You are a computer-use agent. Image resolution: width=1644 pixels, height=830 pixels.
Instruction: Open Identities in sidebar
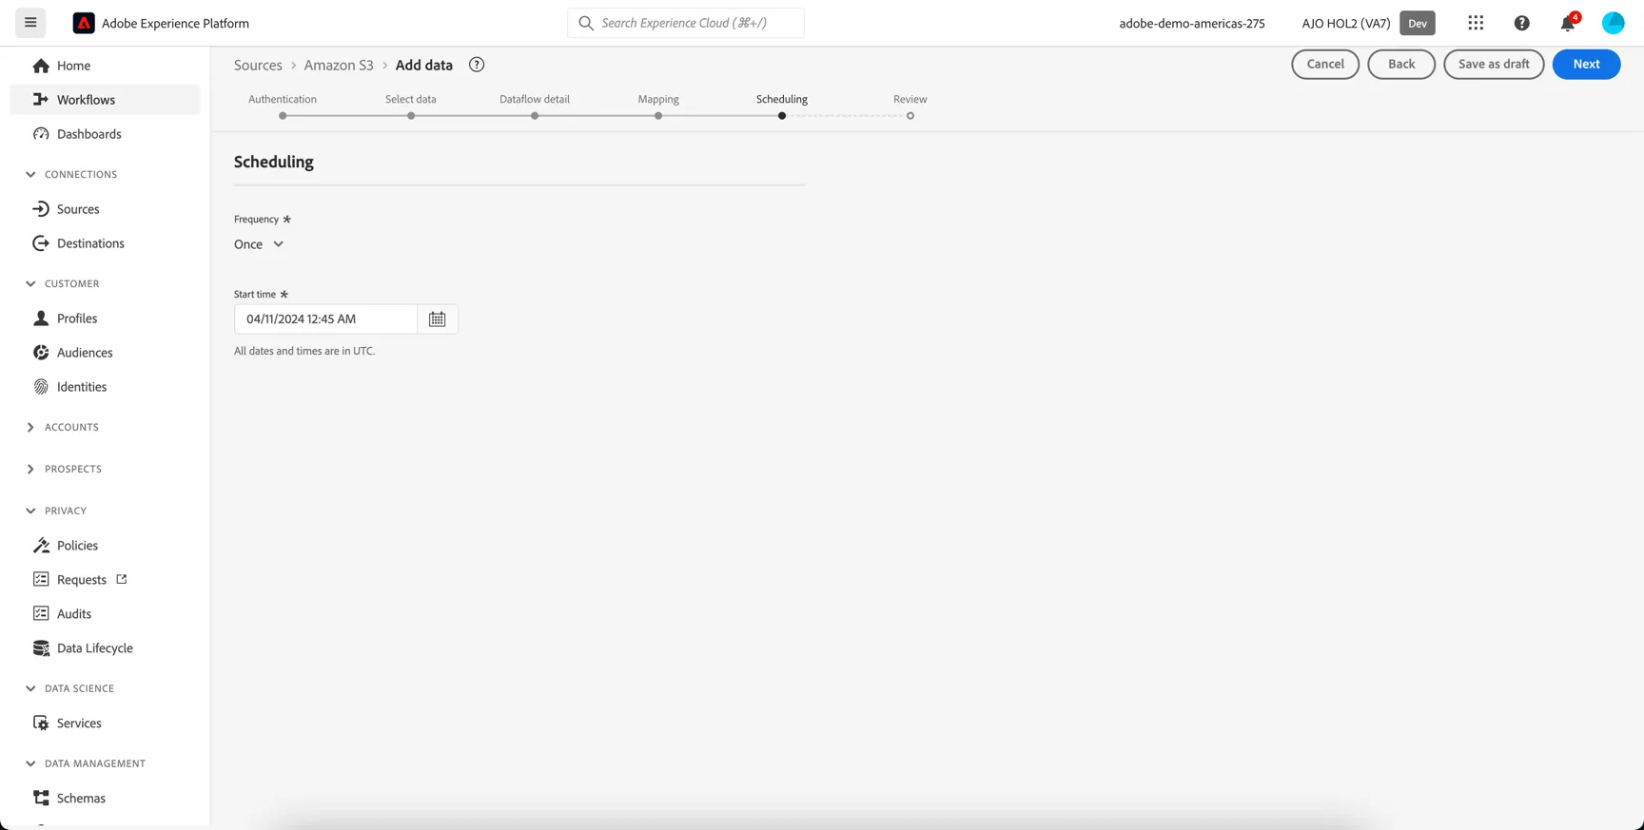[x=105, y=387]
